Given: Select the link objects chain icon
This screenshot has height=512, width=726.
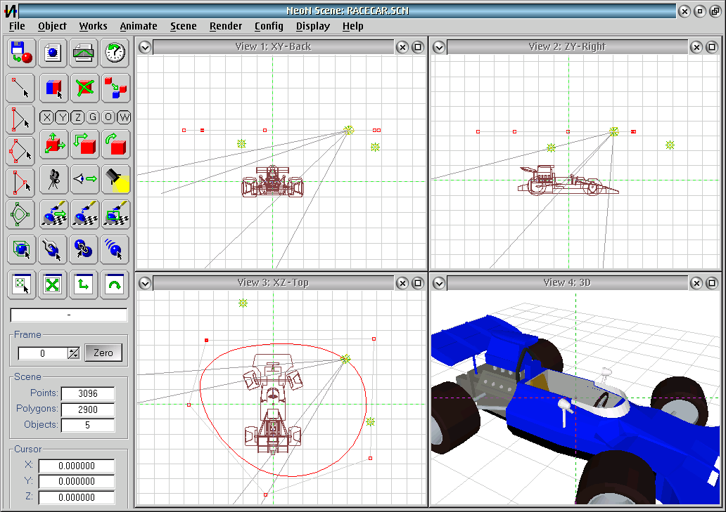Looking at the screenshot, I should (x=84, y=249).
